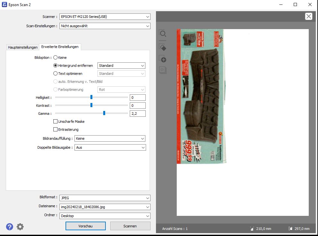Viewport: 318px width, 236px height.
Task: Open the Hintergrund entfernen level dropdown
Action: (x=121, y=66)
